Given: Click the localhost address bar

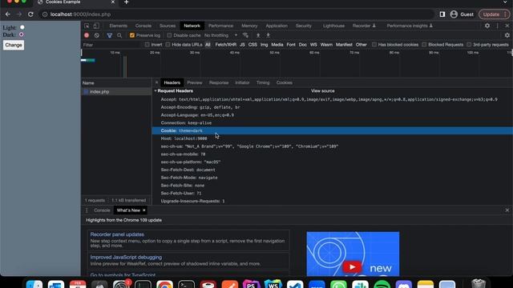Looking at the screenshot, I should coord(236,14).
